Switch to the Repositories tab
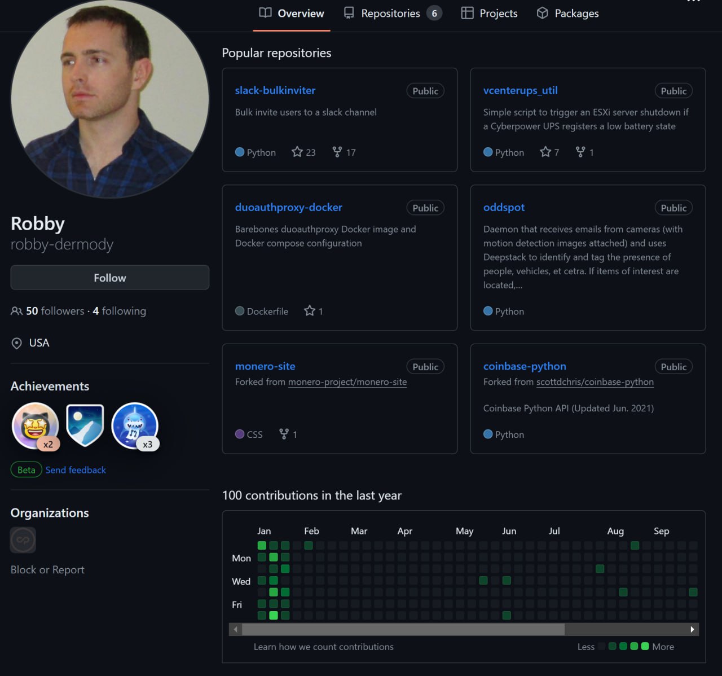Image resolution: width=722 pixels, height=676 pixels. point(393,13)
